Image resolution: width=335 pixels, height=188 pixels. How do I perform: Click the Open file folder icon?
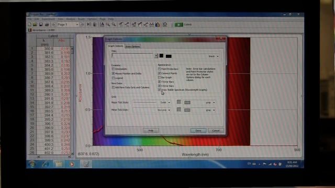pos(35,25)
